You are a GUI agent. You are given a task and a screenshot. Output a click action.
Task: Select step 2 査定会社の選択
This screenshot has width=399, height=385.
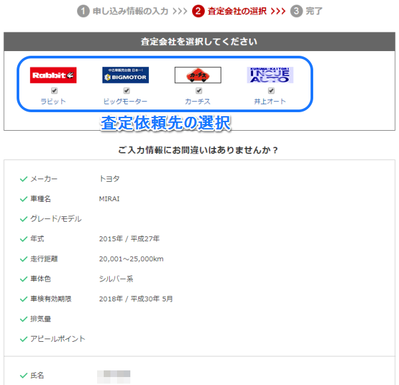[x=229, y=11]
